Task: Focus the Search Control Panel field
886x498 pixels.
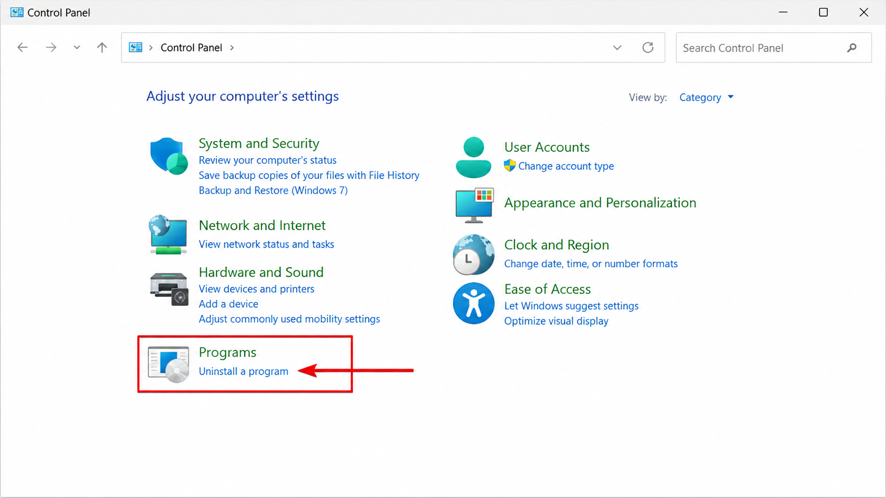Action: click(773, 48)
